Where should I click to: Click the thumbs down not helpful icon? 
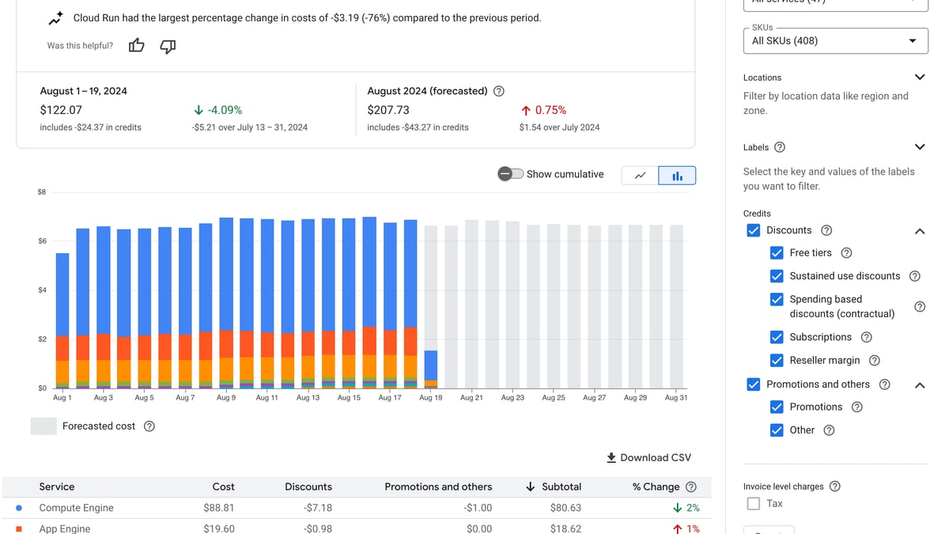click(x=168, y=47)
